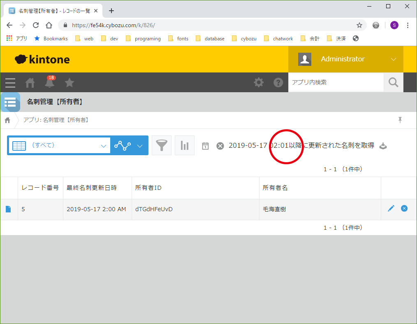Open the chatwork bookmarks folder

(x=278, y=39)
